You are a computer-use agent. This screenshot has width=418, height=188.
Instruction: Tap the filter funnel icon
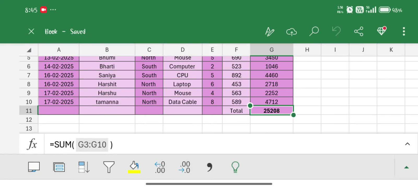(109, 167)
